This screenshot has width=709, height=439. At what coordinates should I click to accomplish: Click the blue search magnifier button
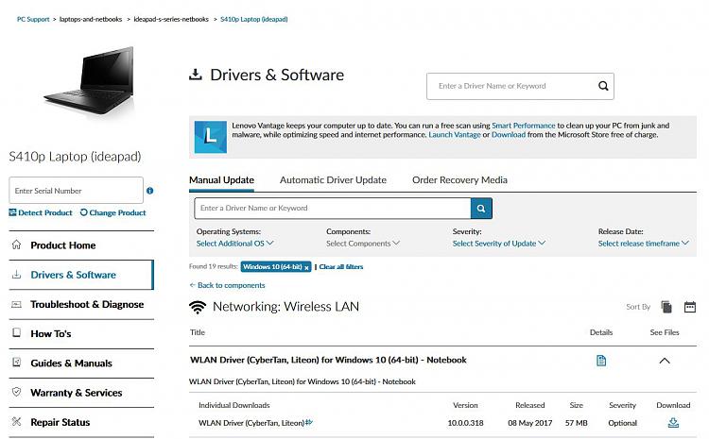point(481,209)
